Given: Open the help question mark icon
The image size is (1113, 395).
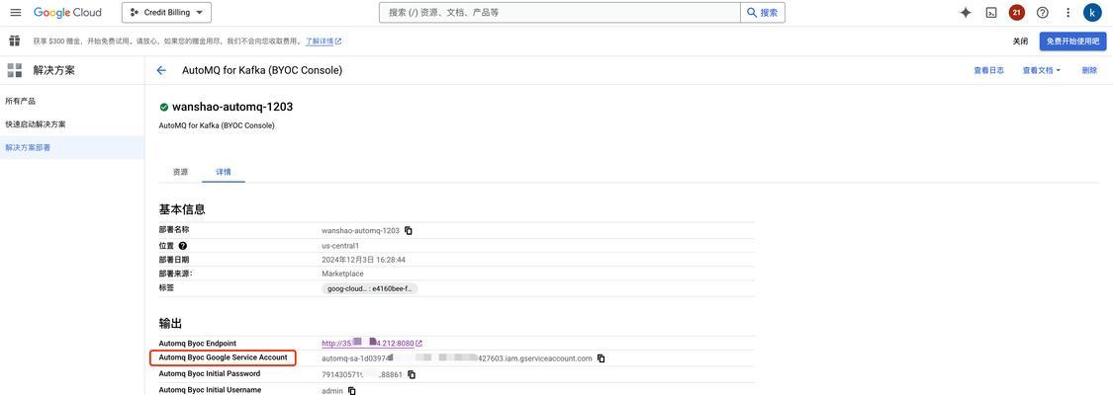Looking at the screenshot, I should click(x=1043, y=13).
